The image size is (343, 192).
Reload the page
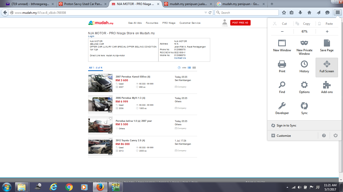coord(210,12)
